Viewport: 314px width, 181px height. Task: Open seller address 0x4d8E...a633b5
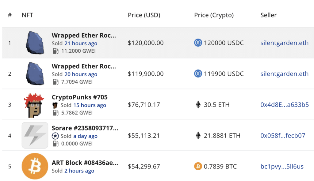[284, 105]
